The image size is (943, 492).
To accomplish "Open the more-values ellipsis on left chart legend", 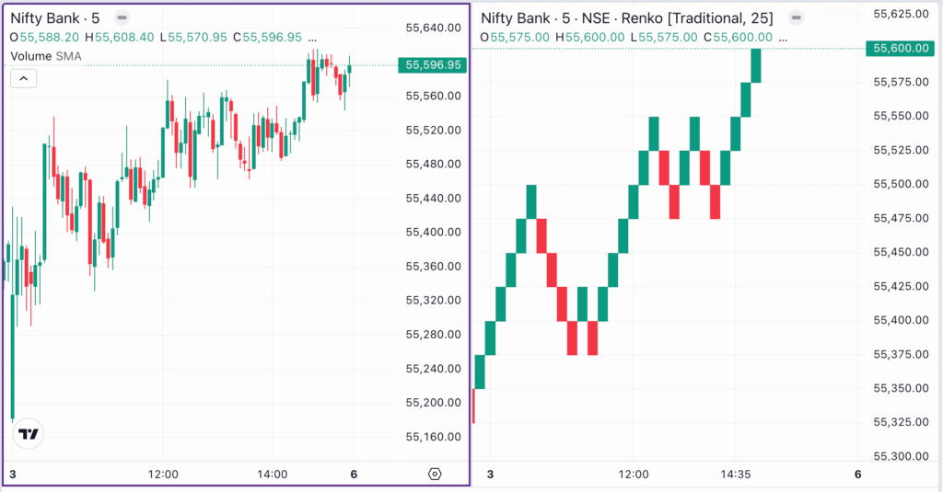I will [313, 37].
